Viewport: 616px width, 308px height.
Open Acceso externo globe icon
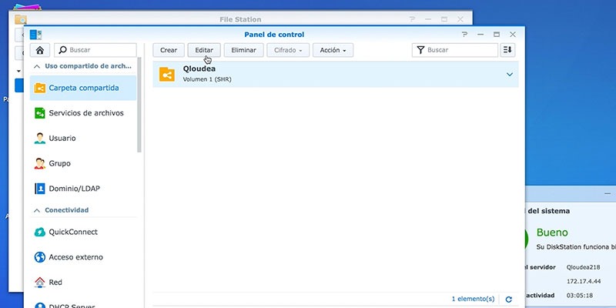[x=40, y=257]
